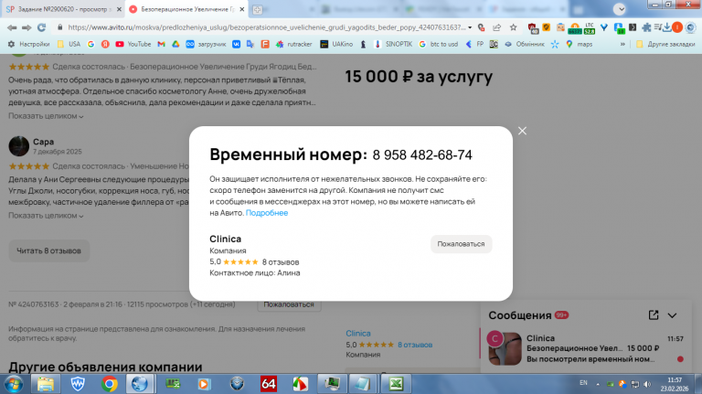The image size is (702, 394).
Task: Open the Windows Start menu
Action: 14,384
